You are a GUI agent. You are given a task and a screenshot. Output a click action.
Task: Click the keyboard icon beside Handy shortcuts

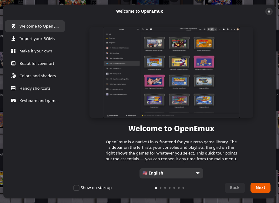click(13, 88)
